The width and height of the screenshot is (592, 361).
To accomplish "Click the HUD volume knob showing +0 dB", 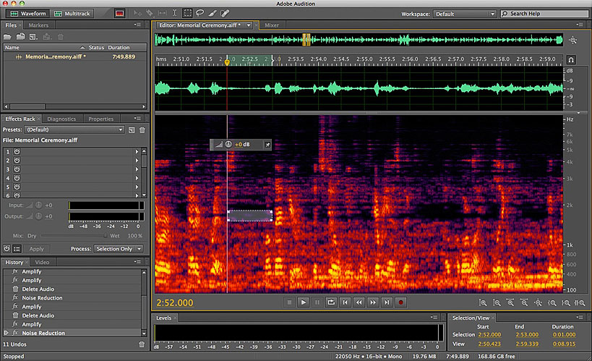I will tap(228, 145).
